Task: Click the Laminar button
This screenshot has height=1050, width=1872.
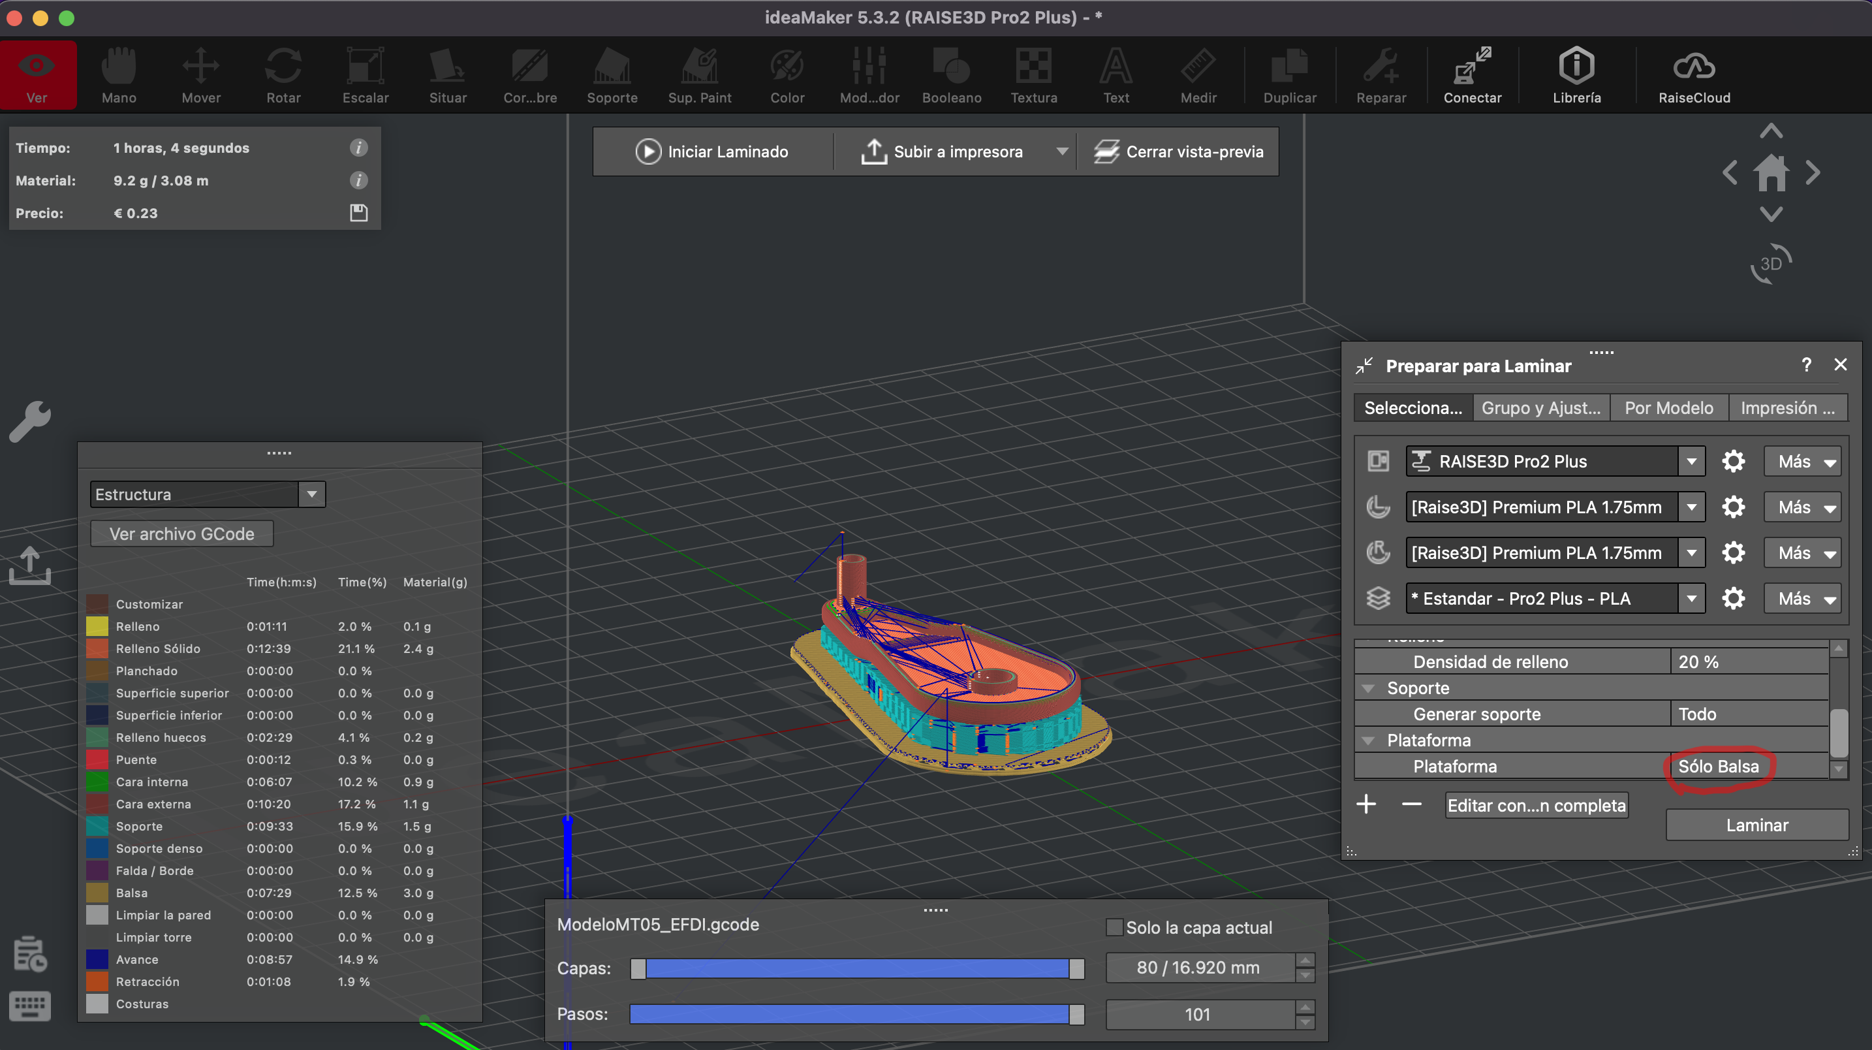Action: coord(1756,825)
